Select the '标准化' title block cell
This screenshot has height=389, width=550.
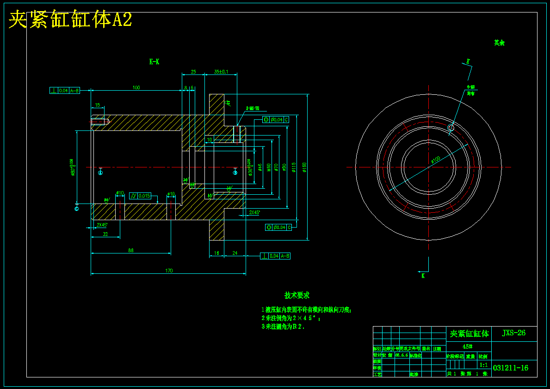pyautogui.click(x=415, y=355)
